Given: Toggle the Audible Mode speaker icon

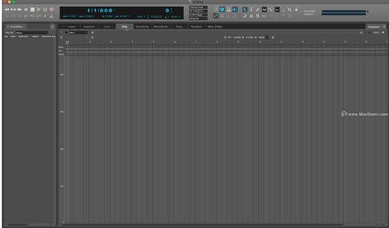Looking at the screenshot, I should pos(235,10).
